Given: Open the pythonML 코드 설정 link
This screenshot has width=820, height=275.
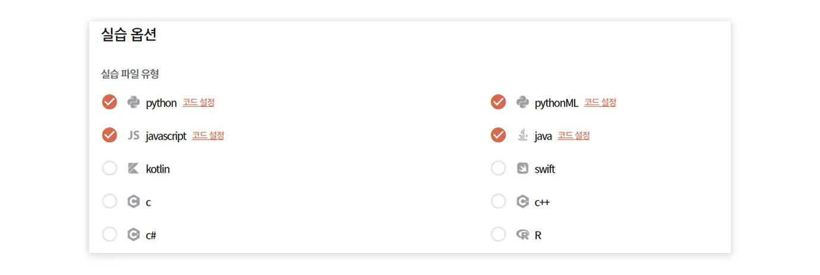Looking at the screenshot, I should click(x=600, y=102).
